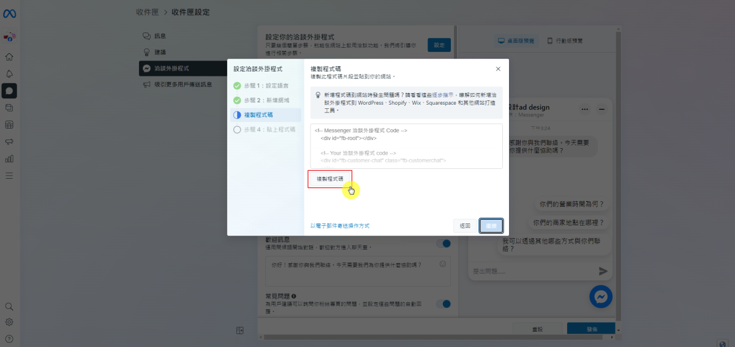Click emoji icon in welcome message box
Image resolution: width=735 pixels, height=347 pixels.
click(x=442, y=264)
